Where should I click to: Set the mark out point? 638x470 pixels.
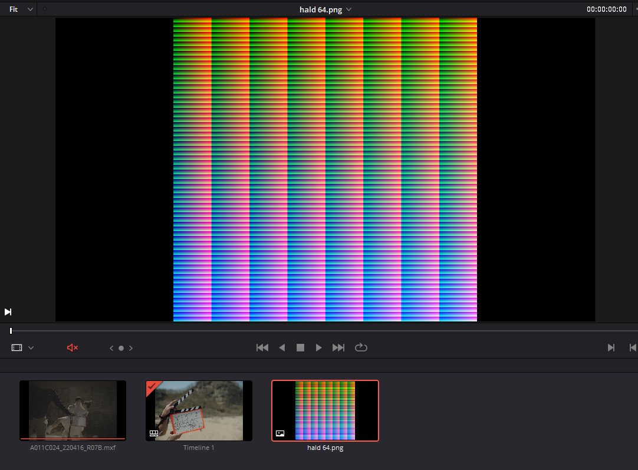pos(633,347)
